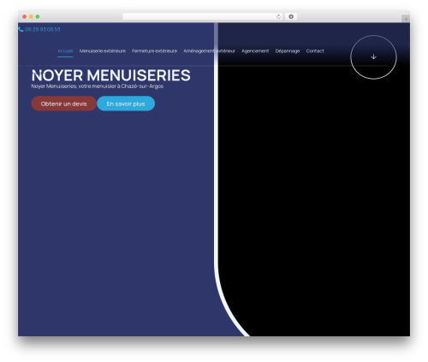The width and height of the screenshot is (428, 362).
Task: Click the En savoir plus button
Action: click(126, 104)
